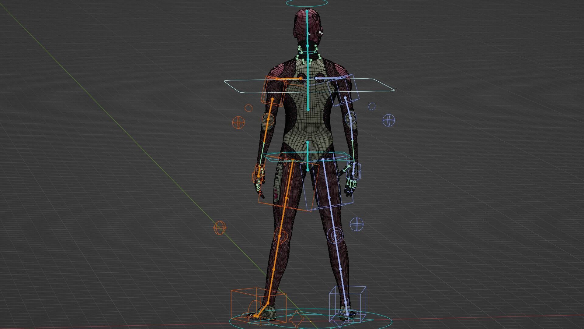Image resolution: width=584 pixels, height=329 pixels.
Task: Select the purple foot box control
Action: [x=348, y=304]
